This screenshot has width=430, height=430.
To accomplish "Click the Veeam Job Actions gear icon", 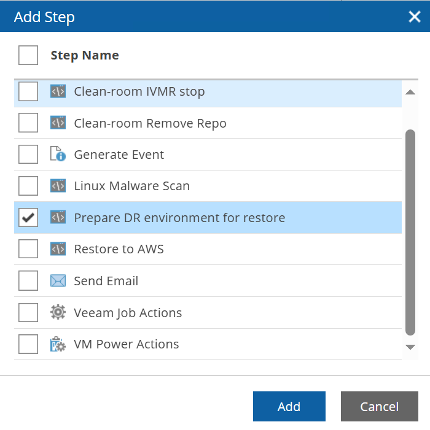I will (58, 313).
